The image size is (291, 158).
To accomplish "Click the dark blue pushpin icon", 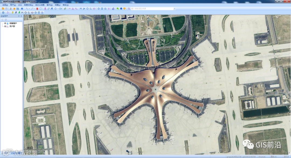I will coord(16,13).
